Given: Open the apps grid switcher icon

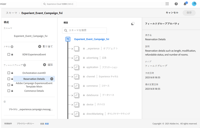Looking at the screenshot, I should coord(167,4).
